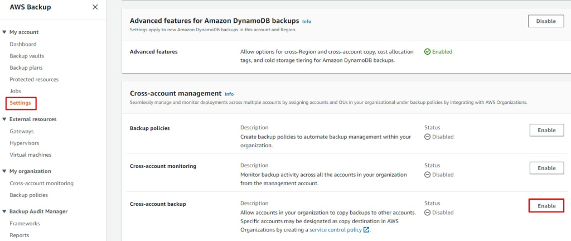Open Hypervisors page
Image resolution: width=571 pixels, height=241 pixels.
pos(25,143)
